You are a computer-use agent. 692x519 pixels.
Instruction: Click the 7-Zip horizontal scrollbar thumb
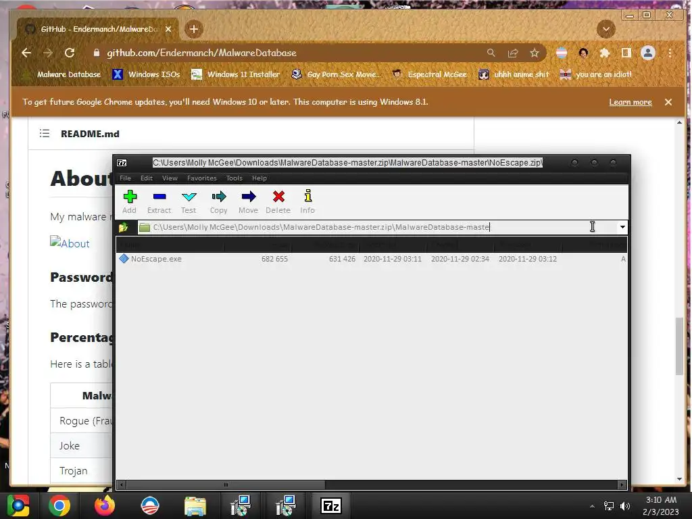pyautogui.click(x=226, y=485)
